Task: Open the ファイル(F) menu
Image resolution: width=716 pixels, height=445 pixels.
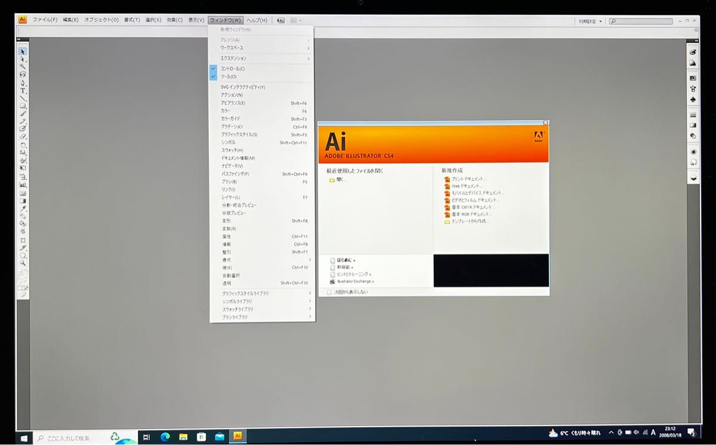Action: [45, 20]
